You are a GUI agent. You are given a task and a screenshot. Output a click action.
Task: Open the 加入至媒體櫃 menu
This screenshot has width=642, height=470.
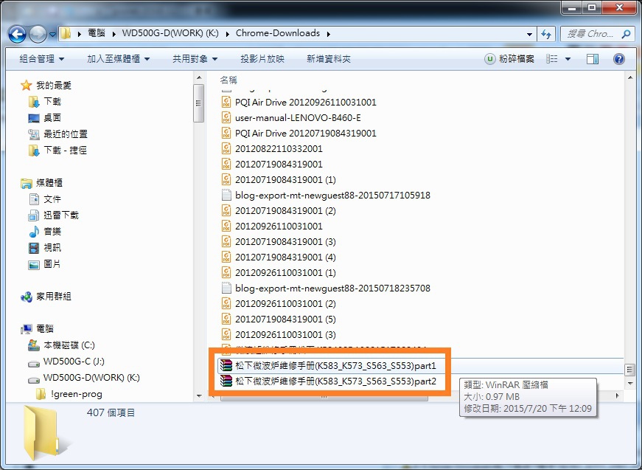(118, 59)
